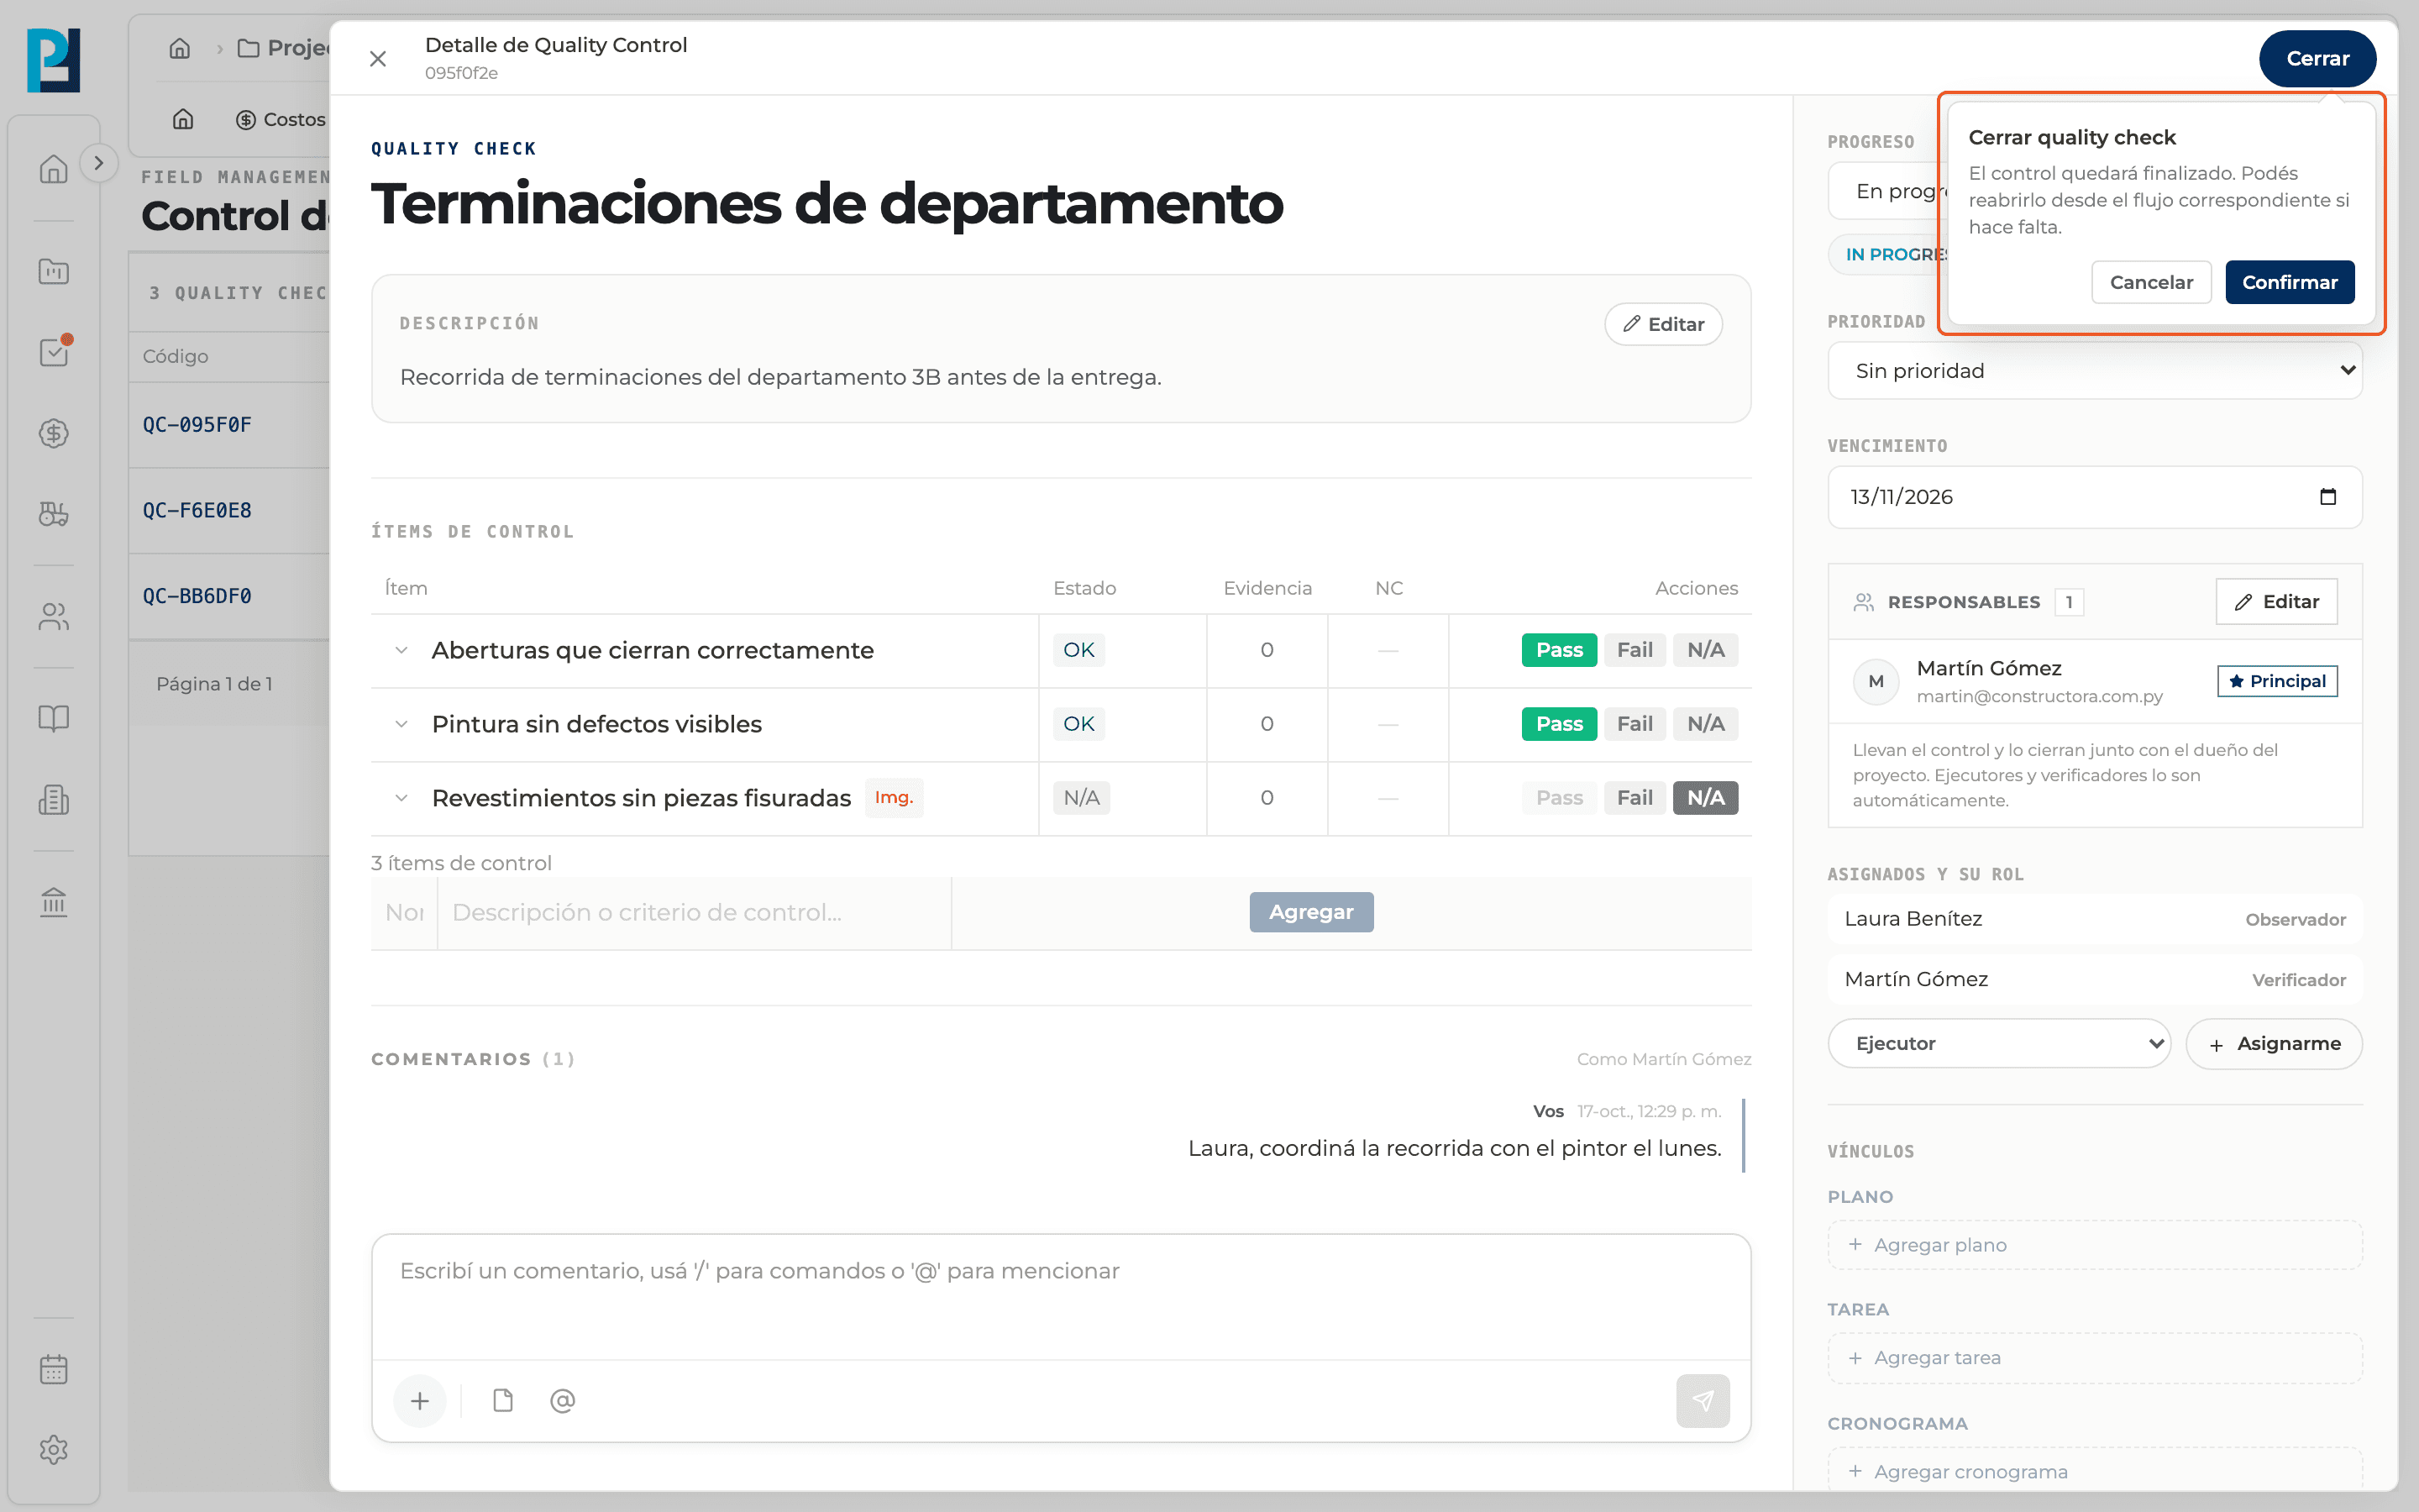2419x1512 pixels.
Task: Open the bank institution icon in sidebar
Action: 54,902
